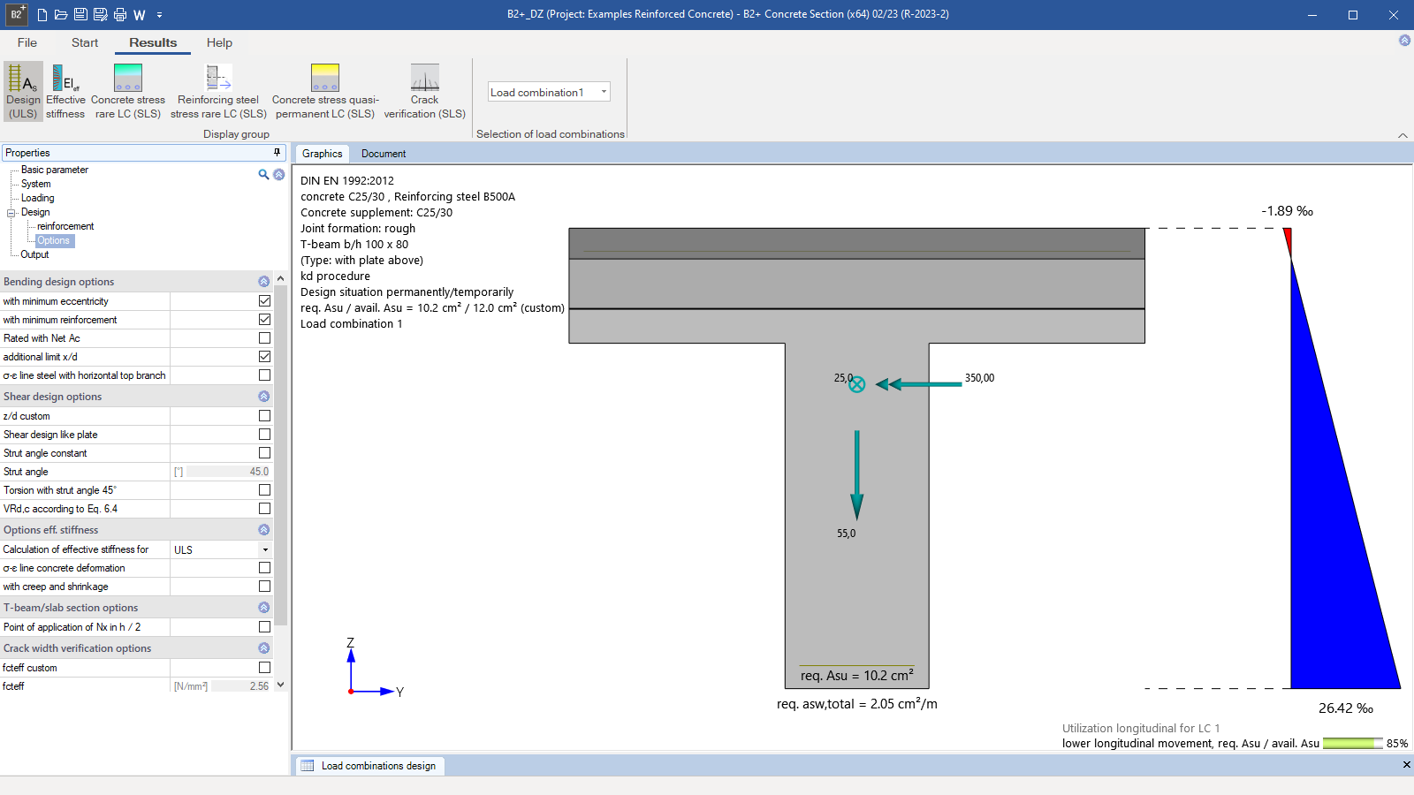
Task: Enable steel horizontal top branch checkbox
Action: (x=264, y=375)
